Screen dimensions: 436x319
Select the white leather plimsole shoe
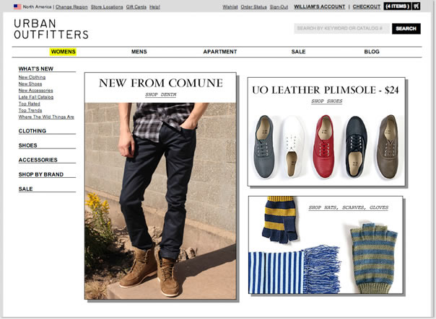click(293, 147)
